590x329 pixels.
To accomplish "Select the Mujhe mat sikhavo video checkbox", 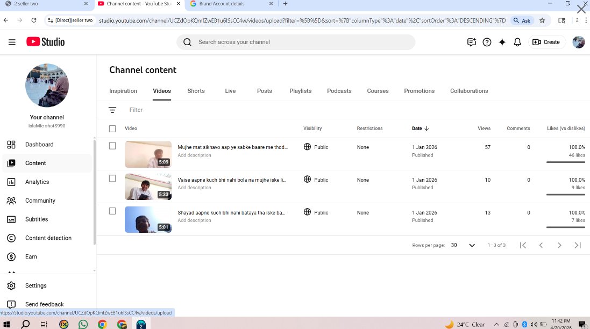I will [x=112, y=146].
